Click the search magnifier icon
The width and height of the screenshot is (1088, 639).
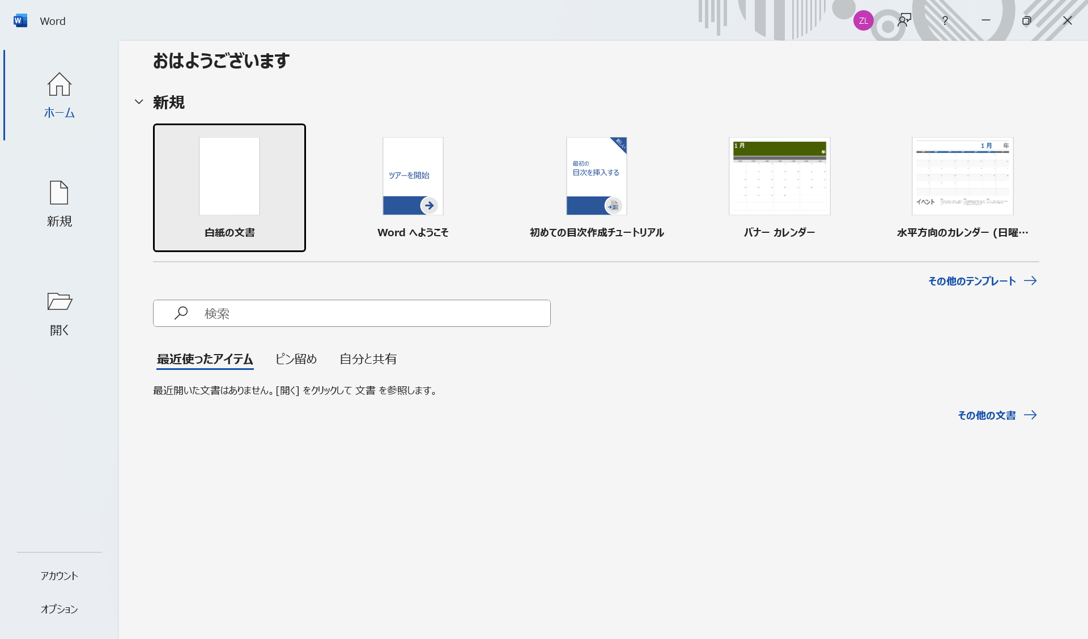[181, 313]
